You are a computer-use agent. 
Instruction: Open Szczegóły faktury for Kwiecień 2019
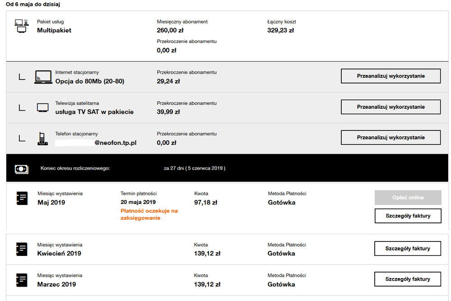click(x=408, y=248)
